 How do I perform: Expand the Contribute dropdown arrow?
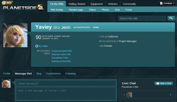point(174,3)
